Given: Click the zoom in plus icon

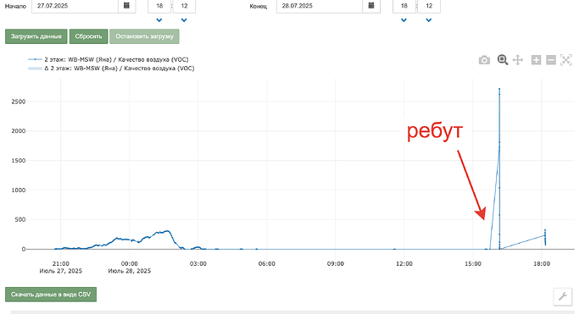Looking at the screenshot, I should pyautogui.click(x=536, y=60).
